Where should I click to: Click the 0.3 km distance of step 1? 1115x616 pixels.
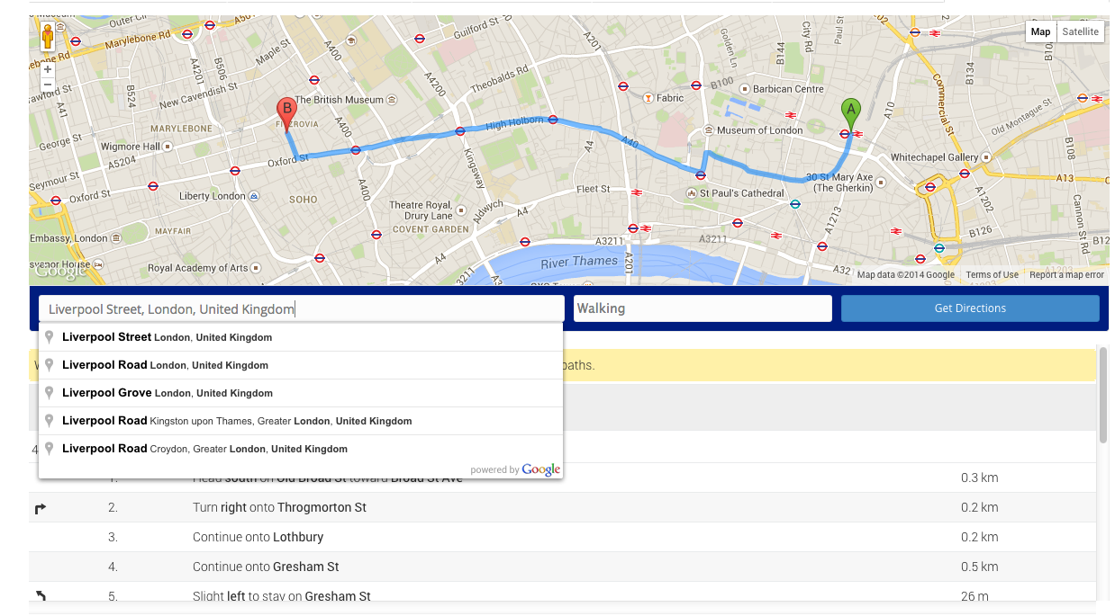[980, 478]
